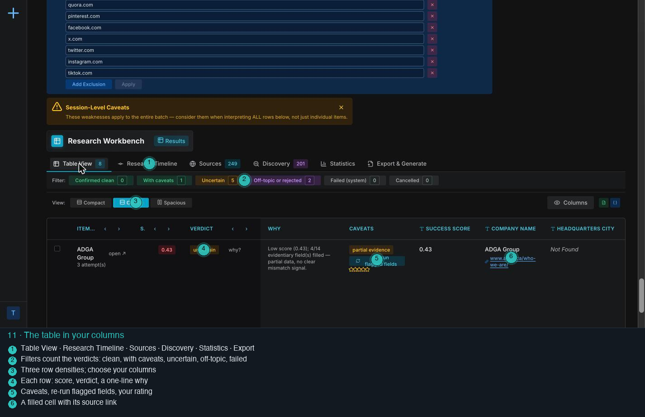Select the ADGA Group row checkbox

click(x=57, y=249)
